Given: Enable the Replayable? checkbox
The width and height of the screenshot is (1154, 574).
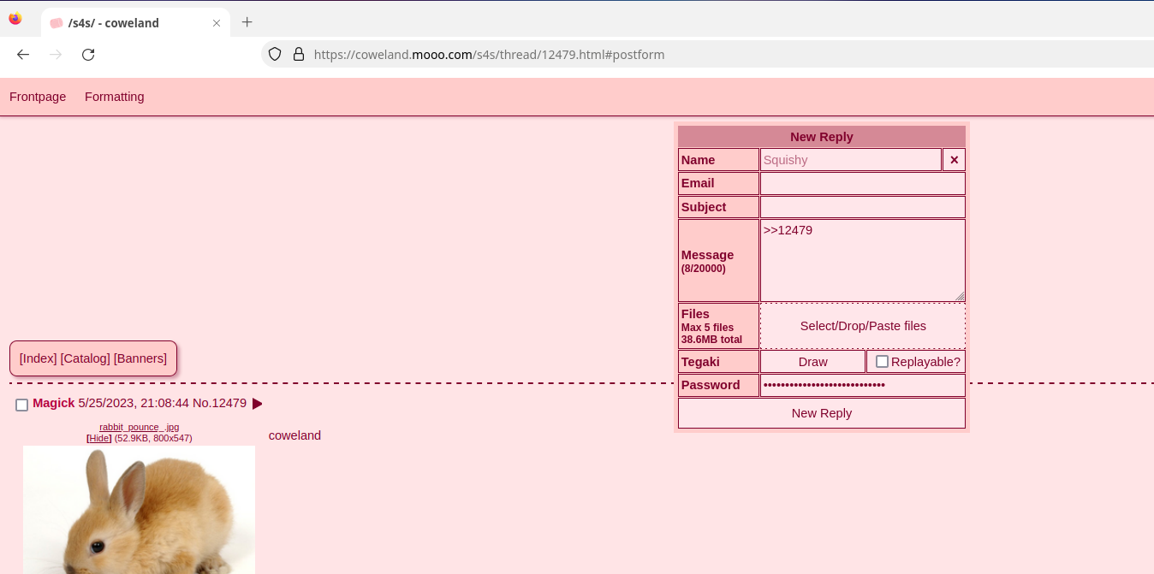Looking at the screenshot, I should [x=882, y=362].
